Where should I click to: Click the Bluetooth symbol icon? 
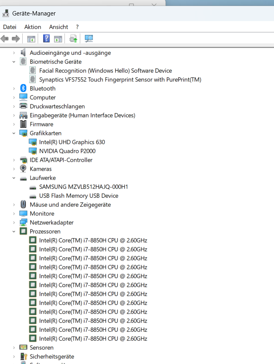click(x=23, y=88)
